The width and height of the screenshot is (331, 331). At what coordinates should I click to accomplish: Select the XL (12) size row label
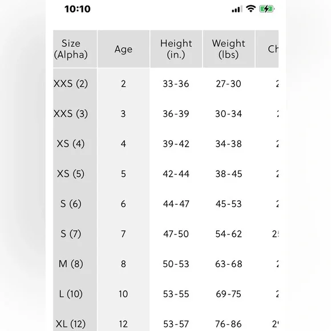tap(71, 324)
